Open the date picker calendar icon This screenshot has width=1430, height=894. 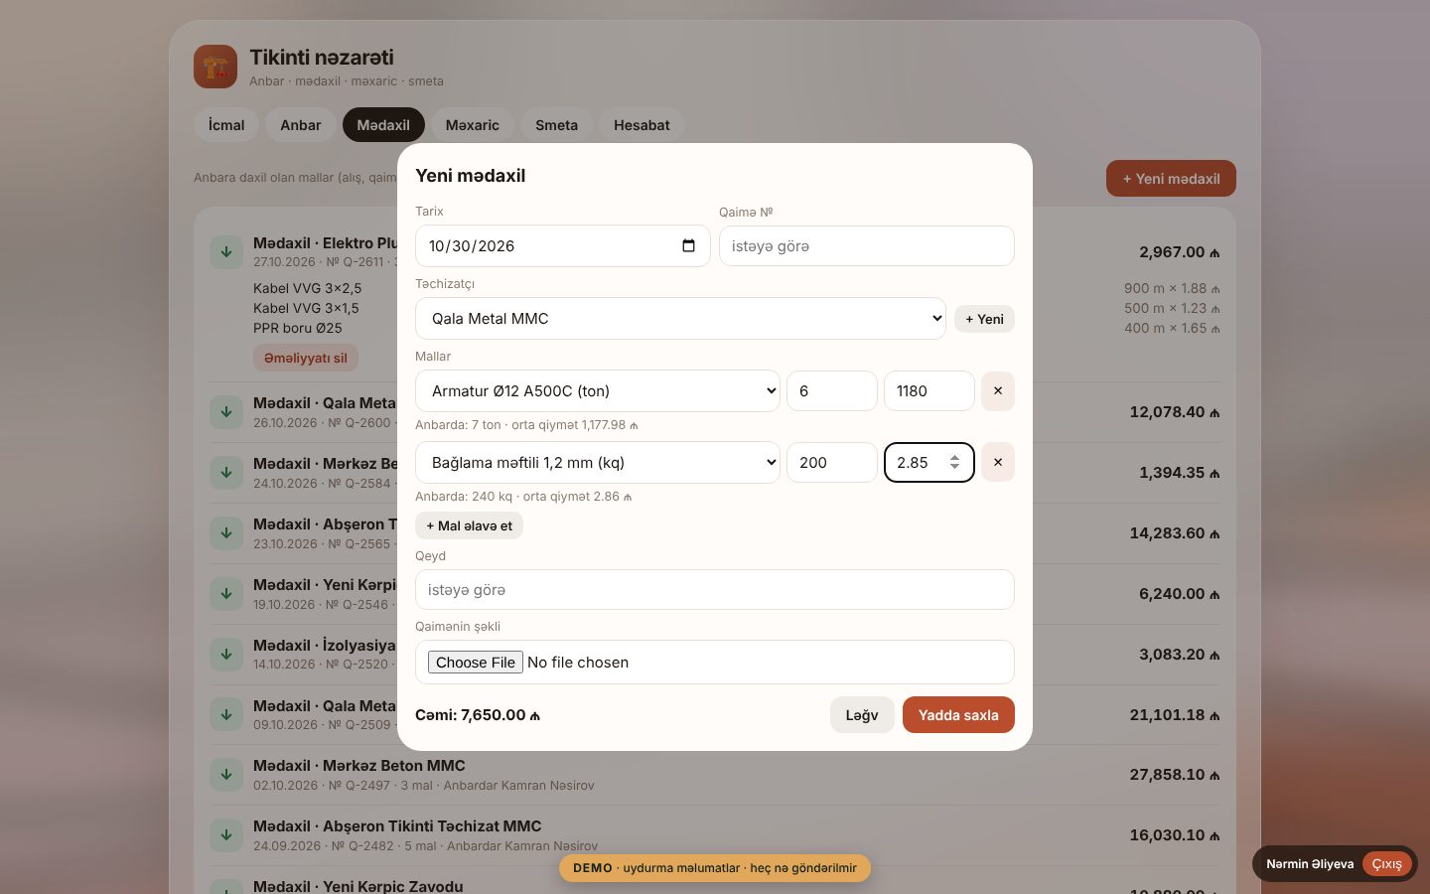point(689,245)
